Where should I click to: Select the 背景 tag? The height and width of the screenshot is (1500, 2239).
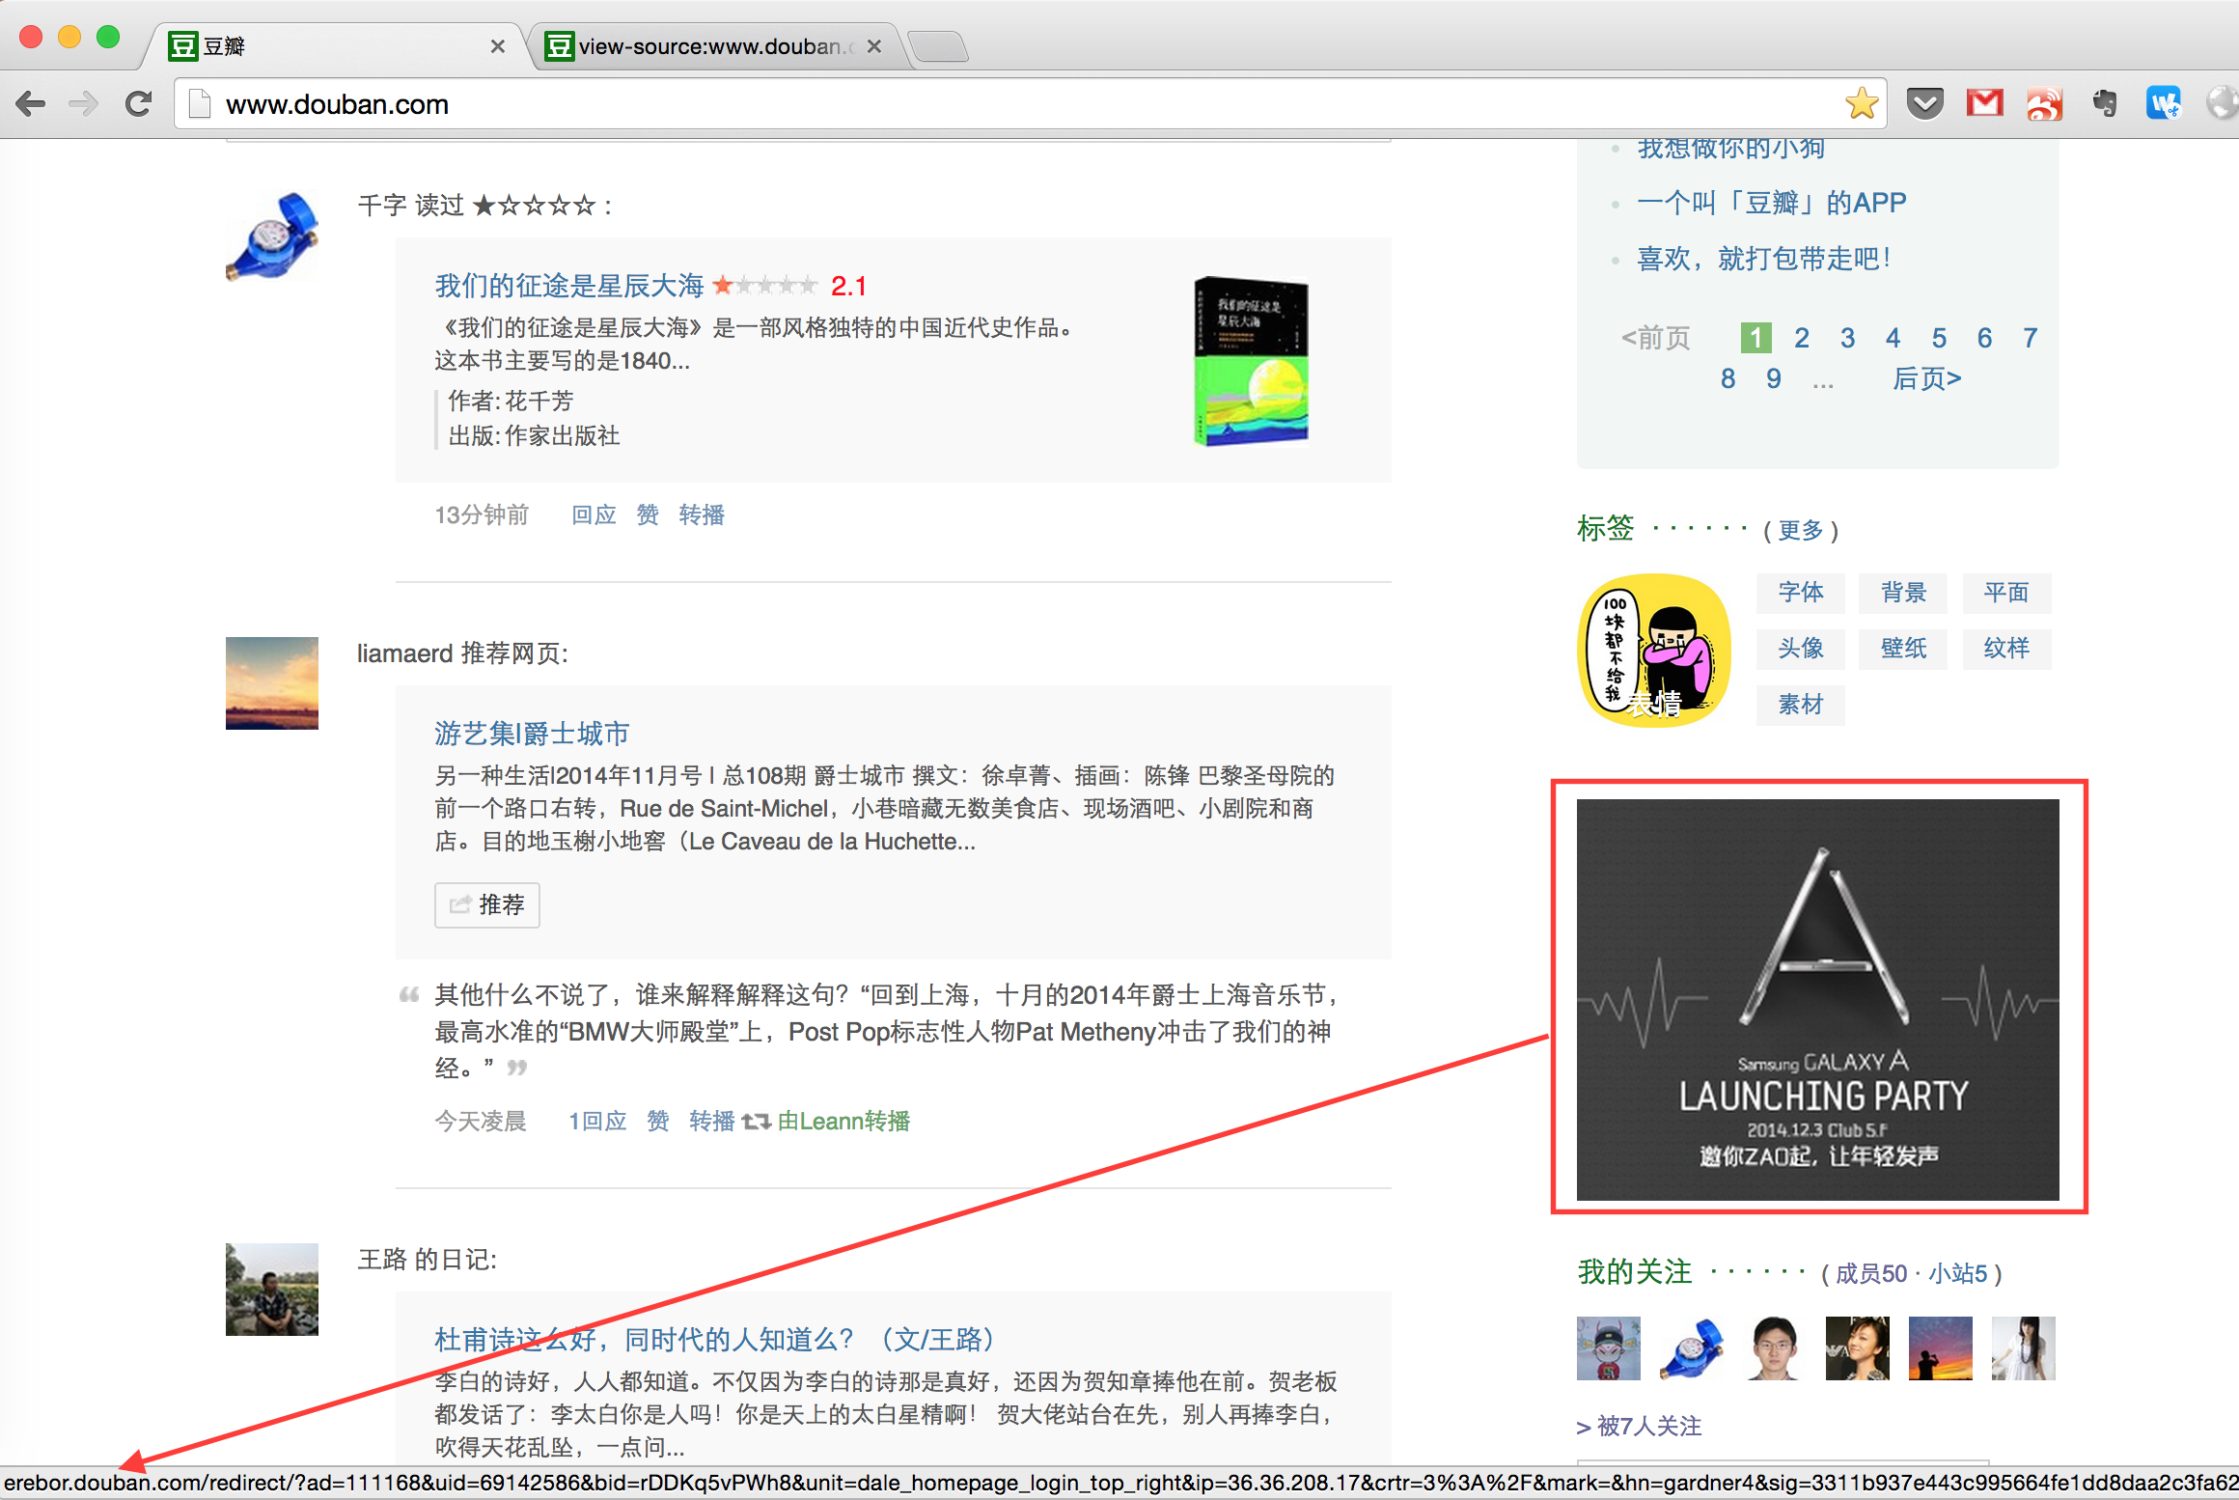coord(1903,592)
